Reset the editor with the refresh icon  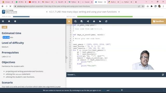click(106, 21)
